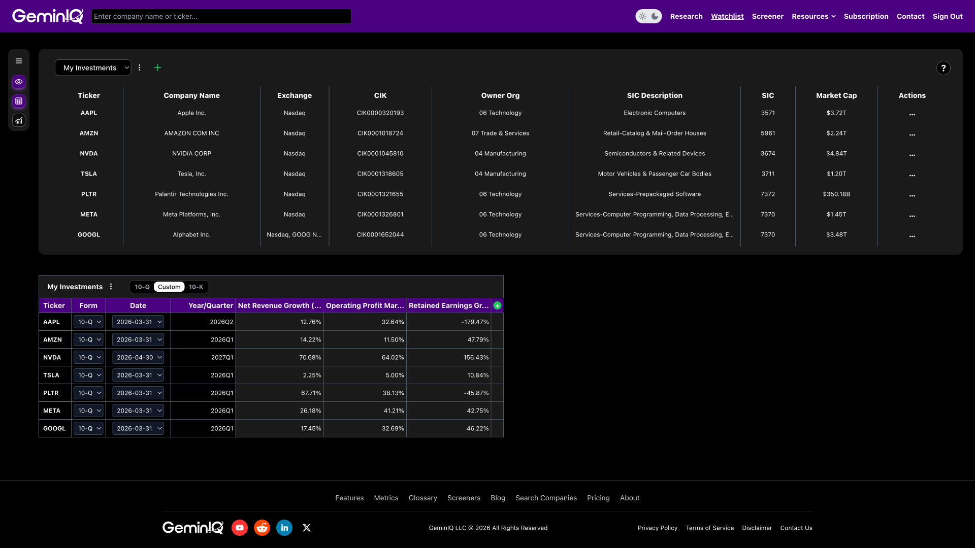Select the NVDA ticker in watchlist table
The height and width of the screenshot is (548, 975).
point(89,153)
